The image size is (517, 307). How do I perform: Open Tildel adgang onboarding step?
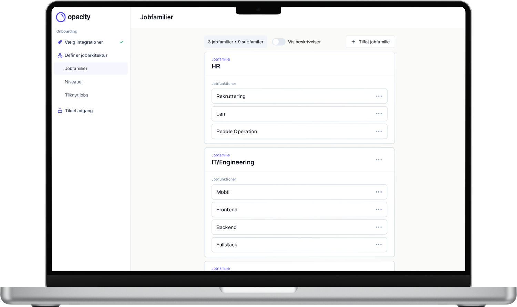[x=79, y=111]
